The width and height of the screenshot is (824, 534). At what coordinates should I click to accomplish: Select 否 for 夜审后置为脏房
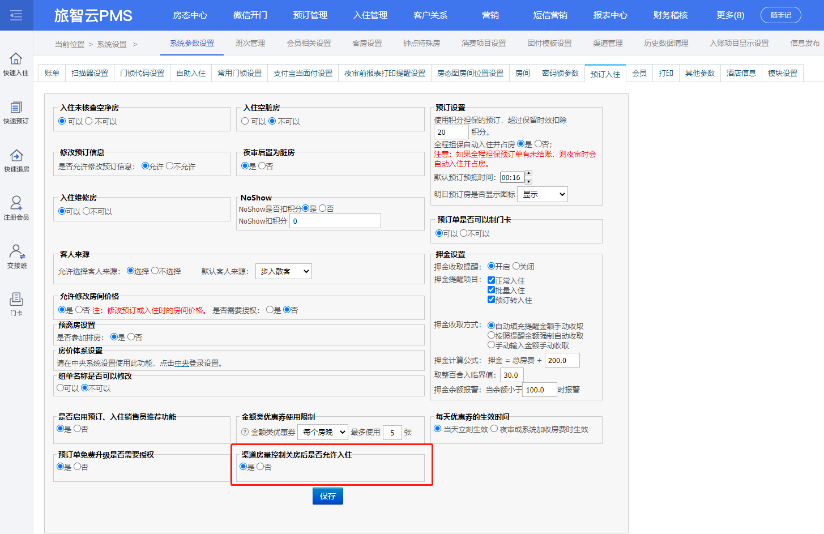(x=262, y=166)
